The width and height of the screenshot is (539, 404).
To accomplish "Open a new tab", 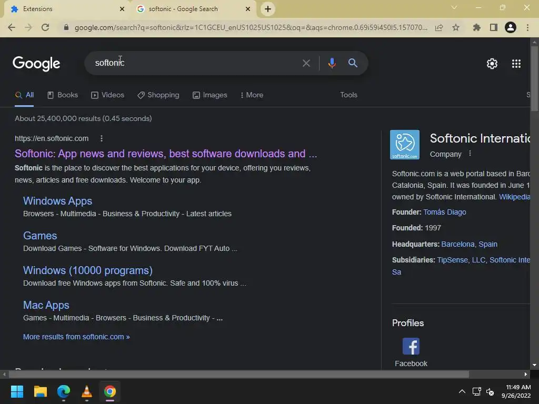I will [268, 9].
